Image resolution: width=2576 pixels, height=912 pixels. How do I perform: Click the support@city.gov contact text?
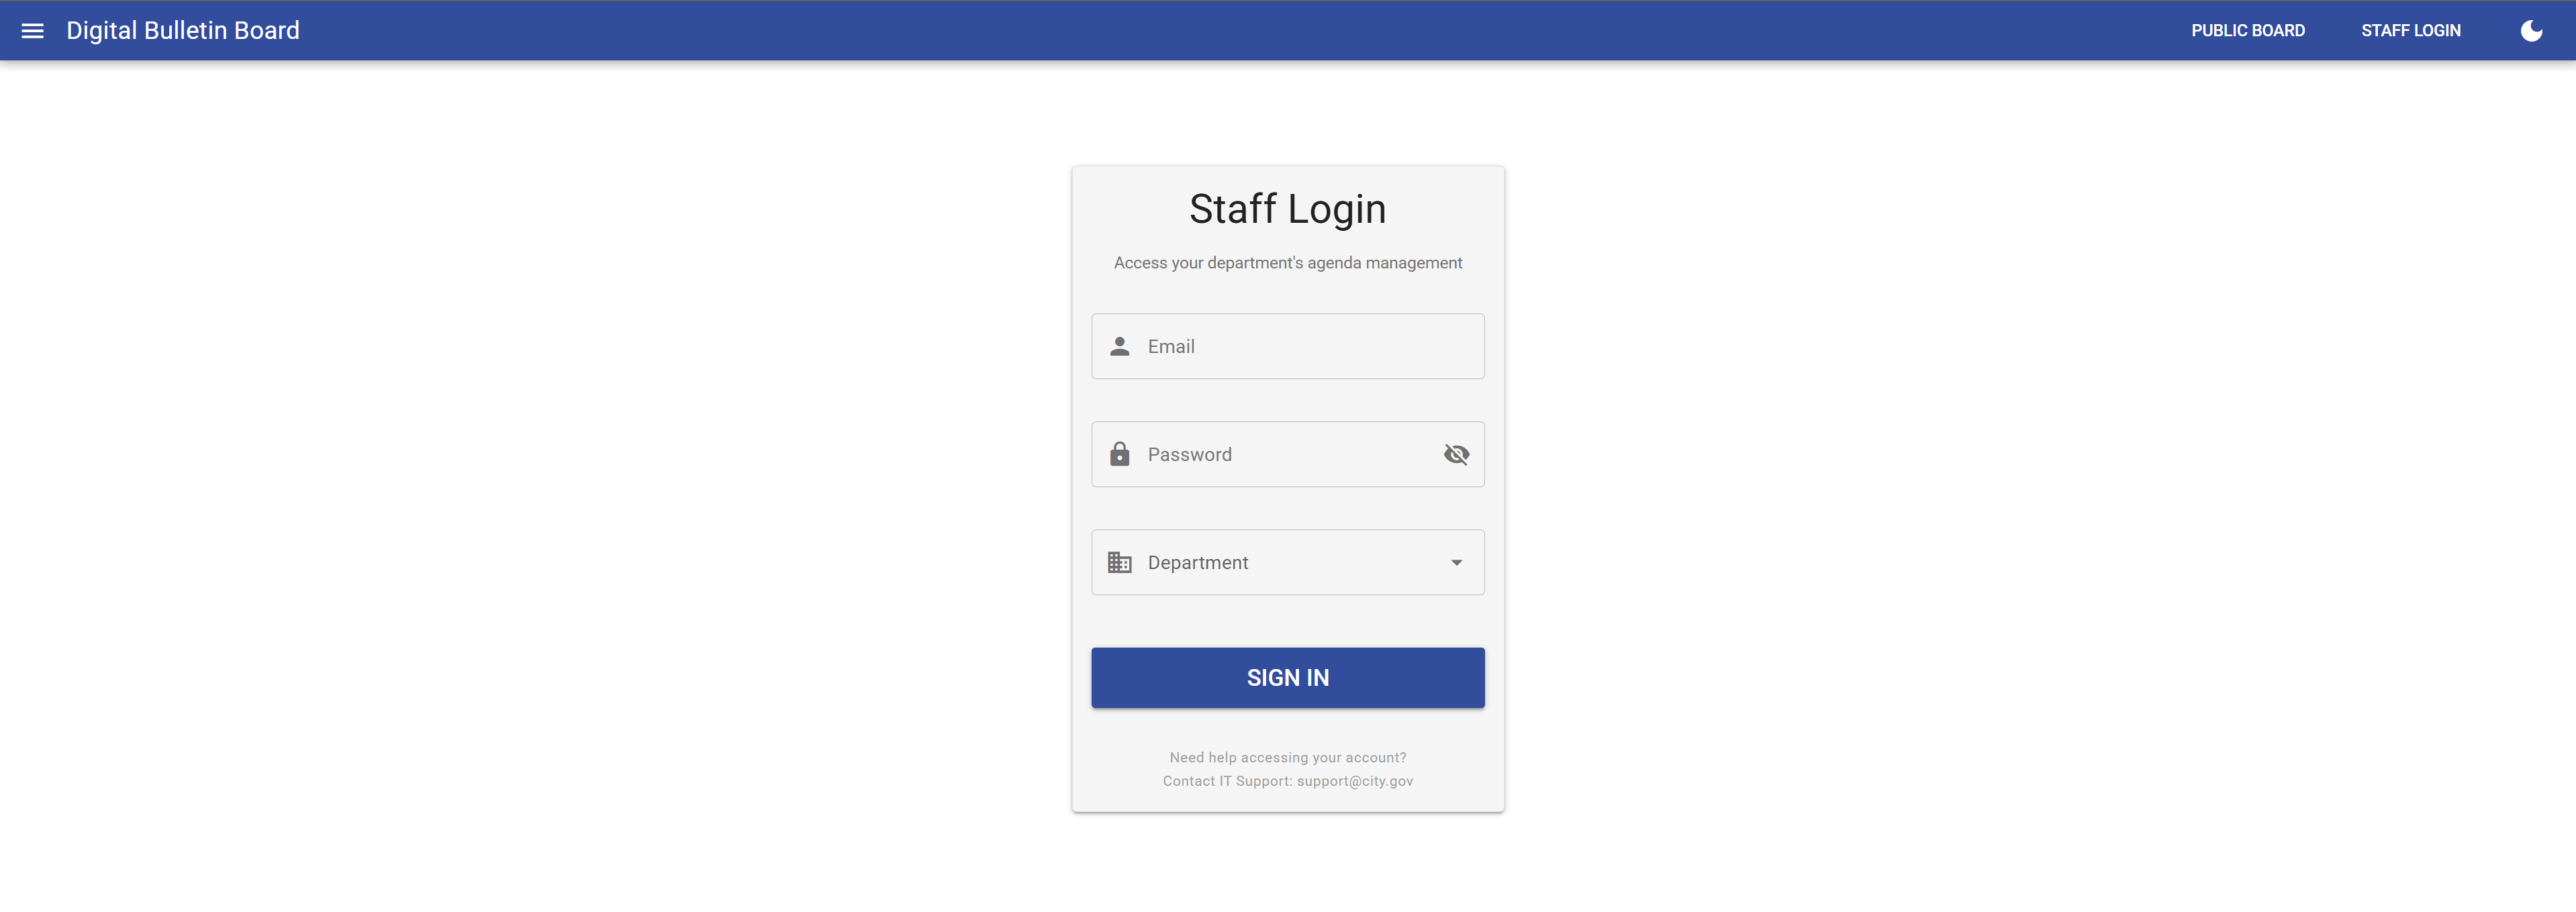point(1354,782)
